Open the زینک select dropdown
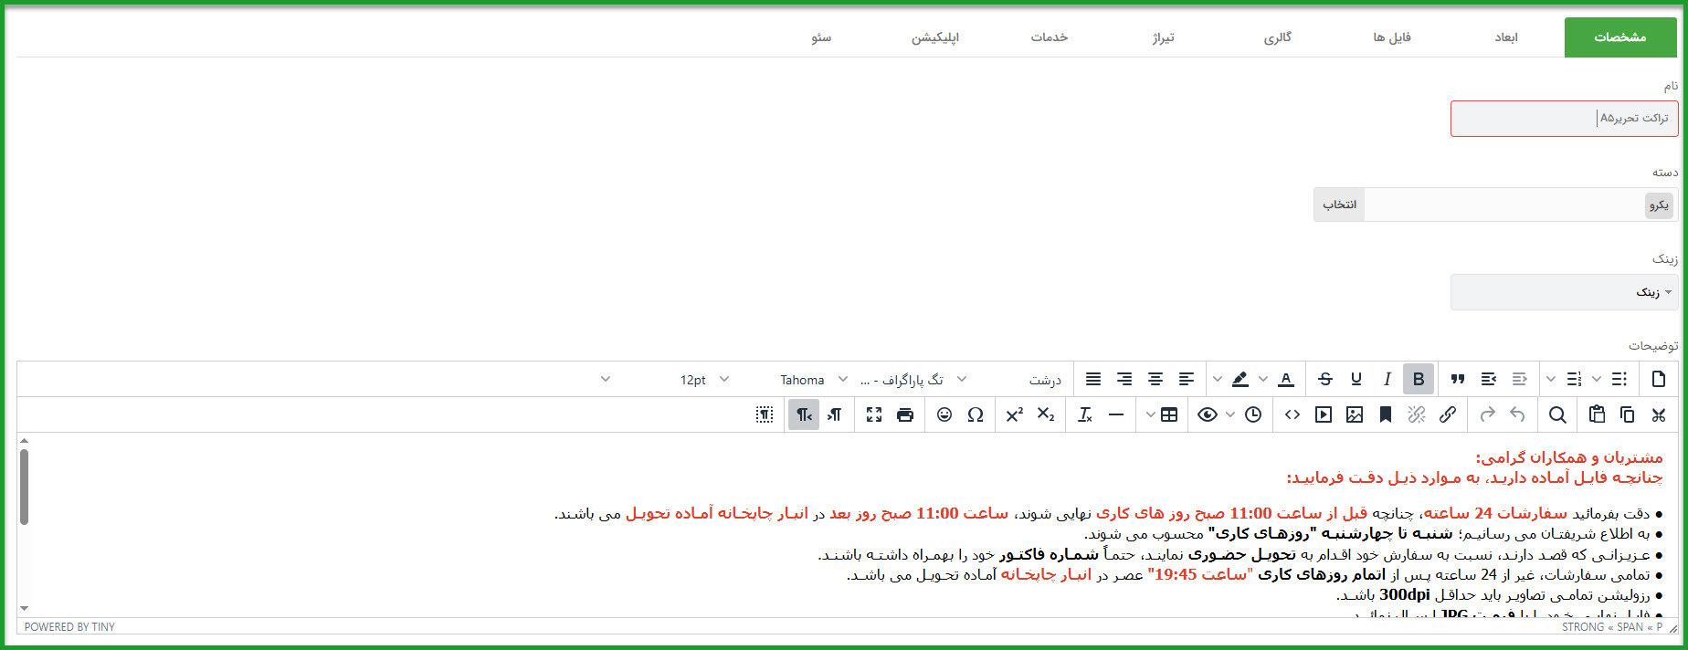1688x650 pixels. click(1564, 292)
